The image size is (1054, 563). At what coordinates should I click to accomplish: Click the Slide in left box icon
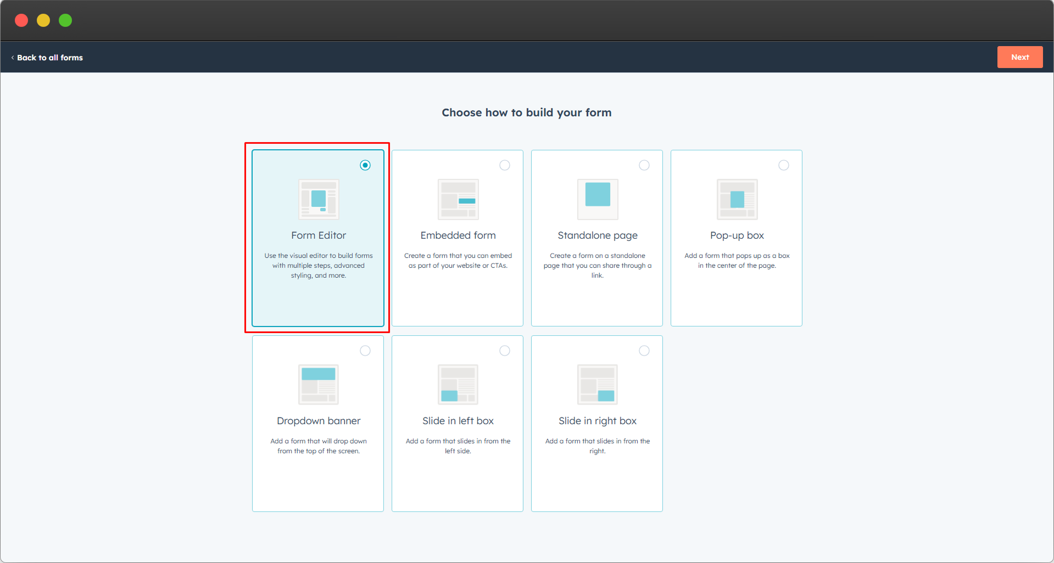pos(458,385)
